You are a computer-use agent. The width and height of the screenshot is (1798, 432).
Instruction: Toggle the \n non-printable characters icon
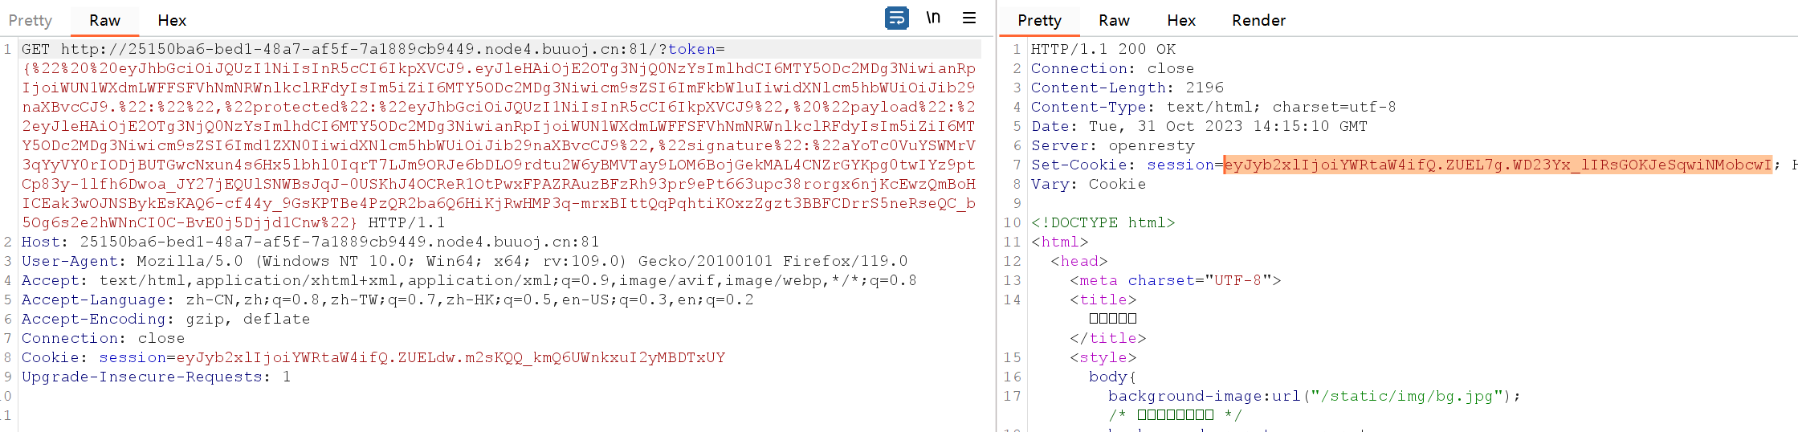point(933,18)
